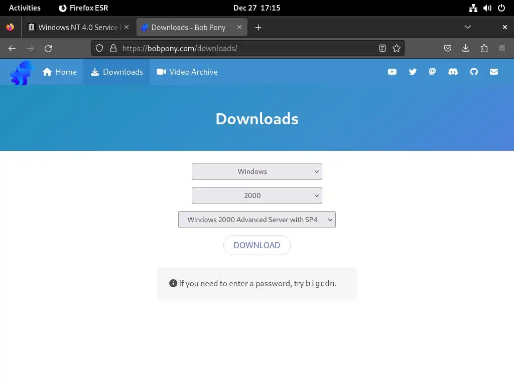Click the DOWNLOAD button
The width and height of the screenshot is (514, 385).
click(256, 245)
